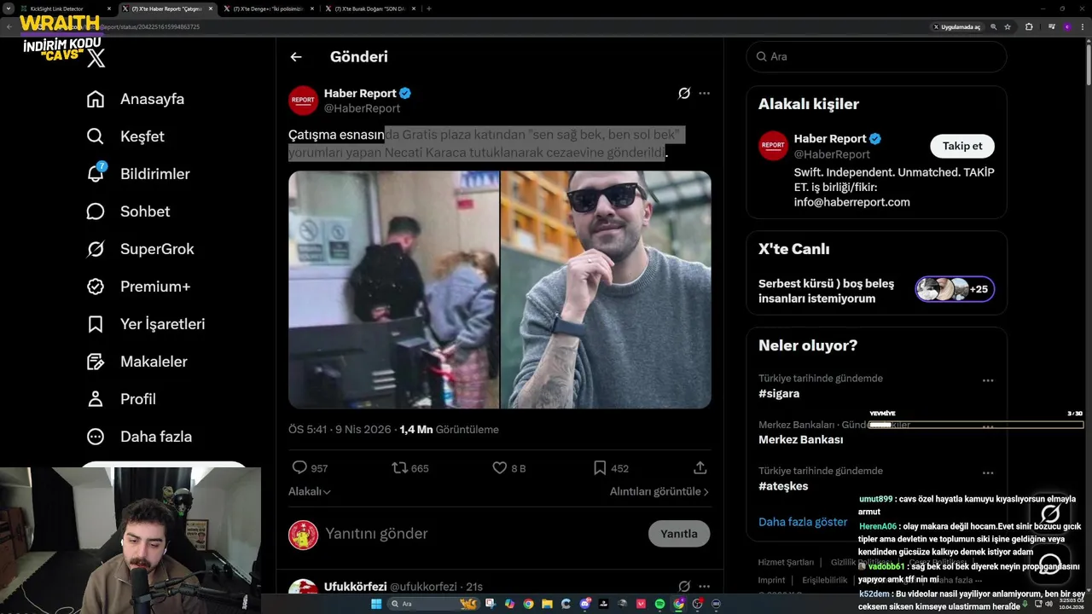Click Hizmet Şartları footer link
This screenshot has height=614, width=1092.
coord(786,562)
